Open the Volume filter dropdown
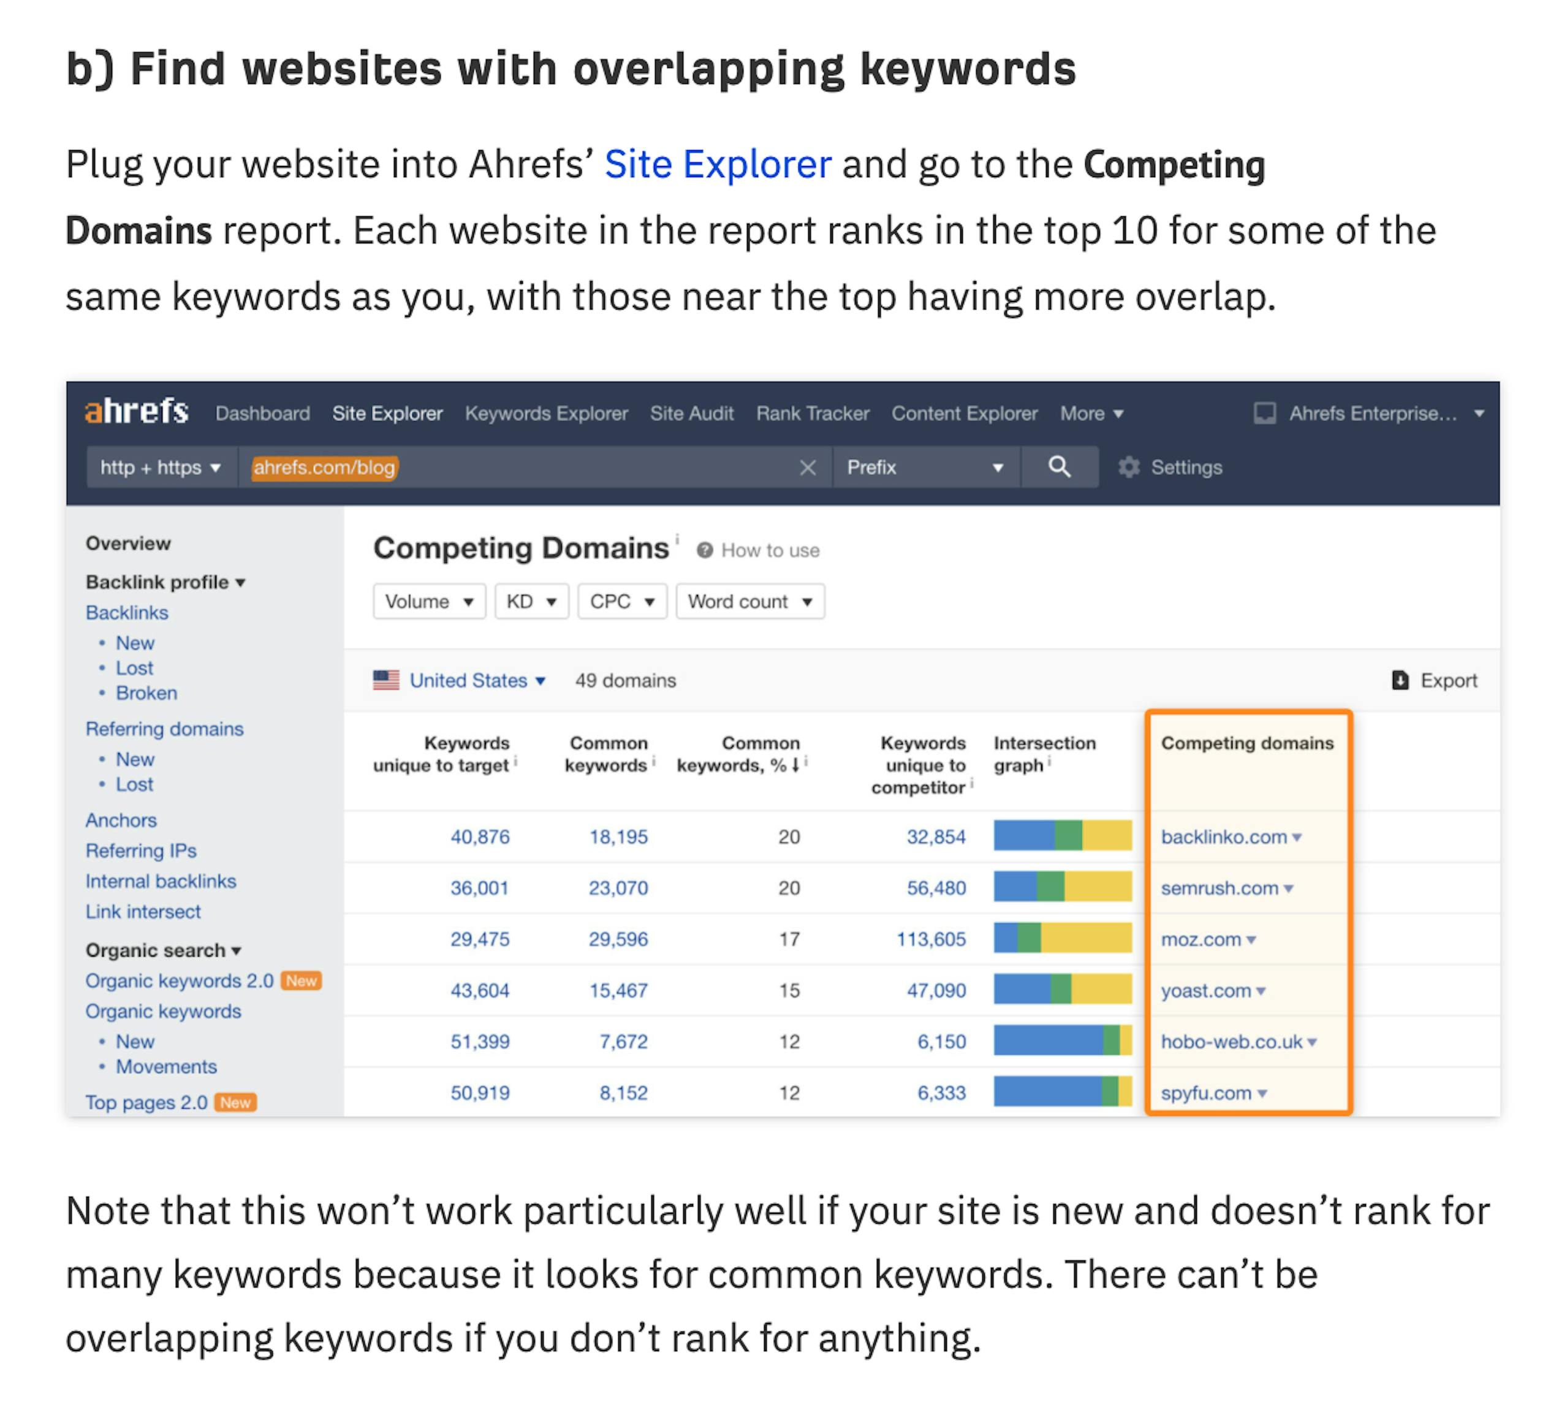This screenshot has height=1402, width=1559. (x=429, y=602)
